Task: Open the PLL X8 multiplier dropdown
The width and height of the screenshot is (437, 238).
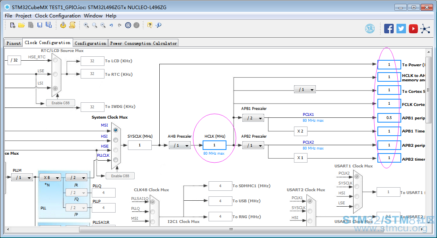Action: [50, 177]
